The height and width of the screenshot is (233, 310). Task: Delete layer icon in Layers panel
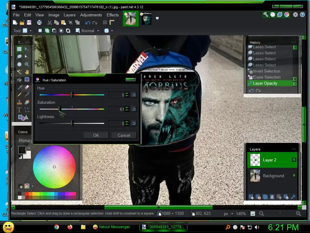pos(258,197)
